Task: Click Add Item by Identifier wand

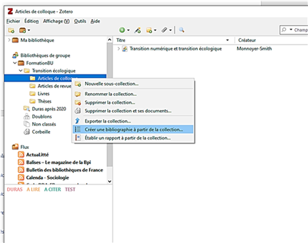Action: pos(138,30)
